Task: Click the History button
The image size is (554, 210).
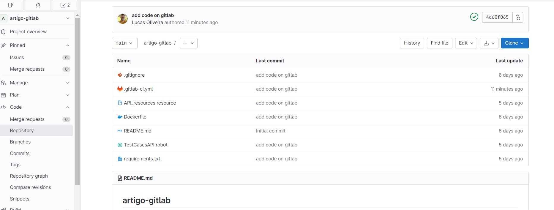Action: point(412,43)
